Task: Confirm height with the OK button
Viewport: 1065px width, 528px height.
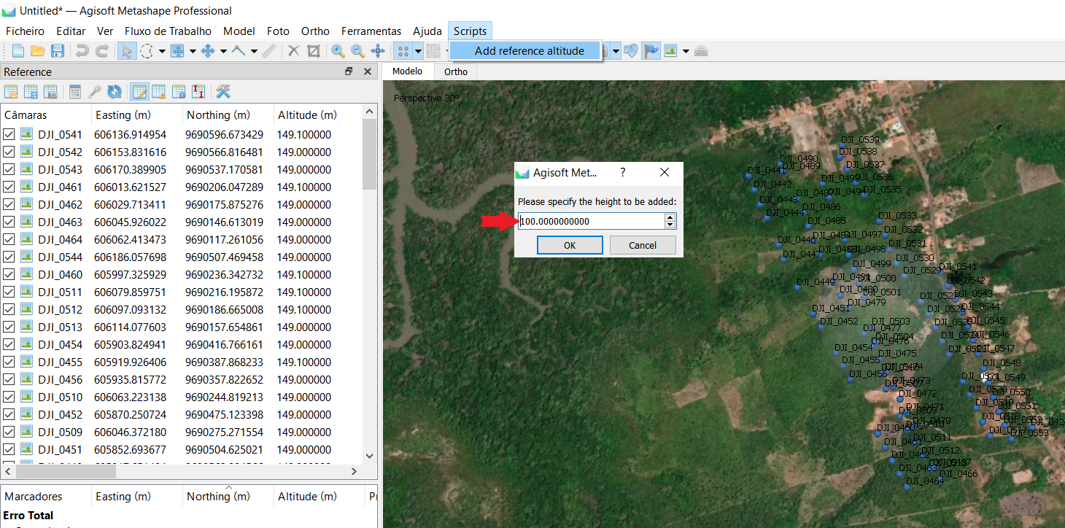Action: (570, 245)
